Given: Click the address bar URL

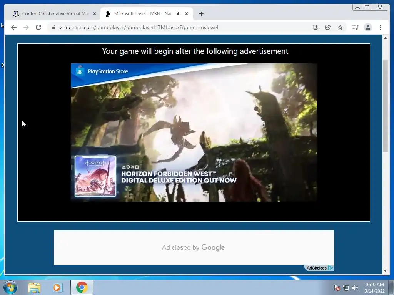Looking at the screenshot, I should pos(139,27).
